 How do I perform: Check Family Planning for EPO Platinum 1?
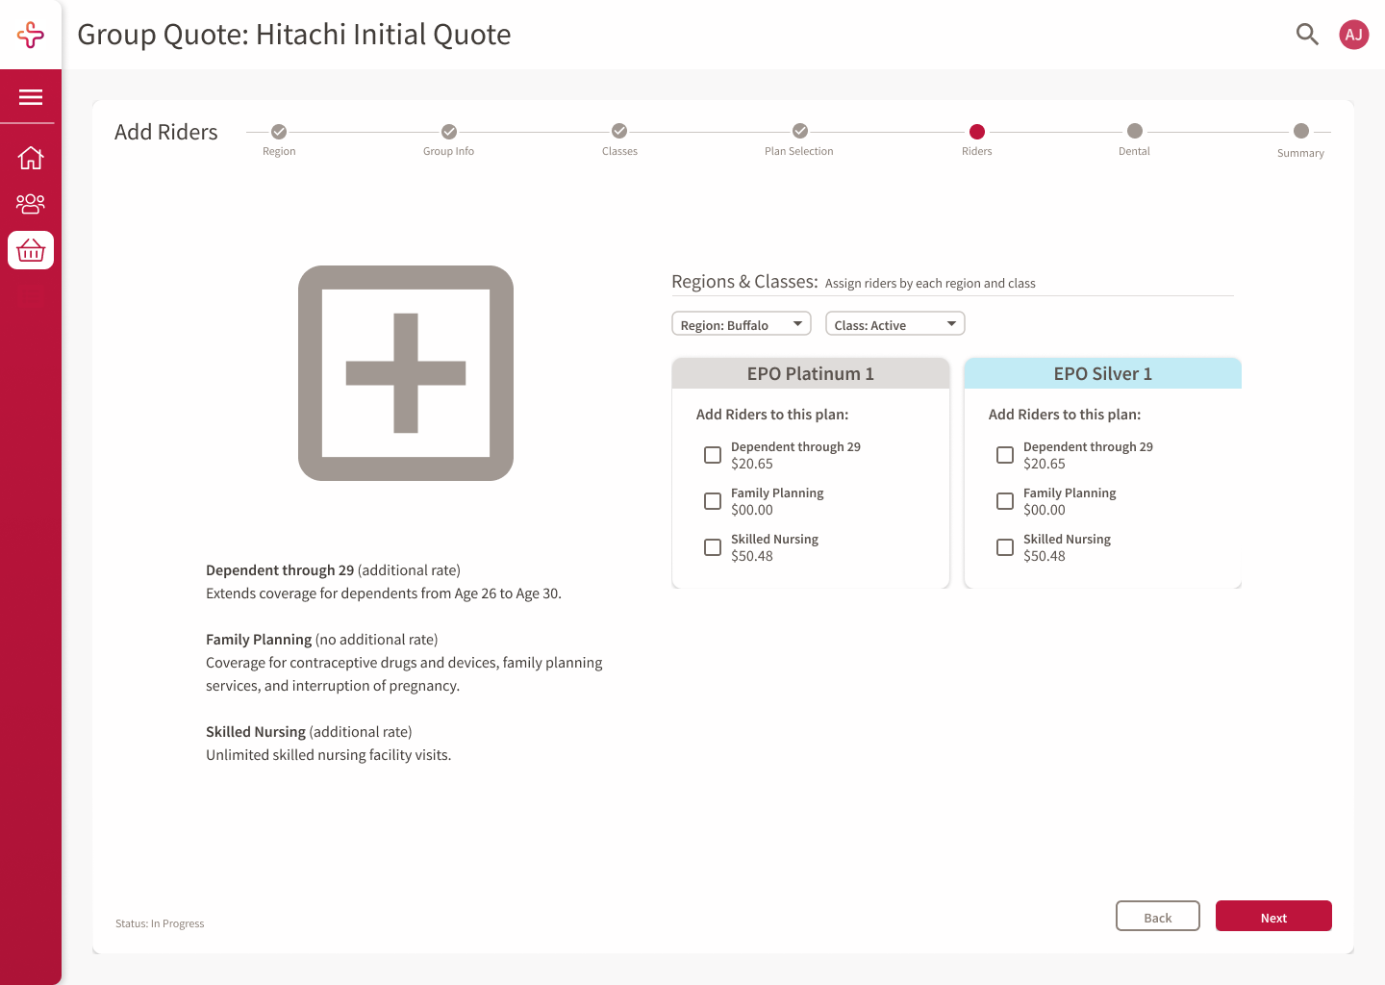point(713,501)
